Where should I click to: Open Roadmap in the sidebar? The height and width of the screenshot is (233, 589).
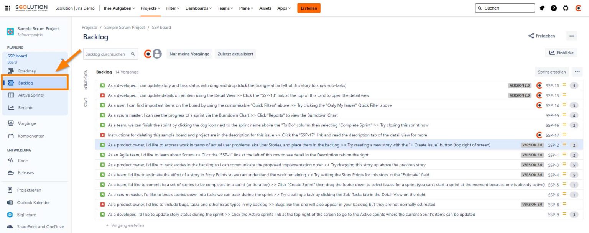[x=27, y=71]
